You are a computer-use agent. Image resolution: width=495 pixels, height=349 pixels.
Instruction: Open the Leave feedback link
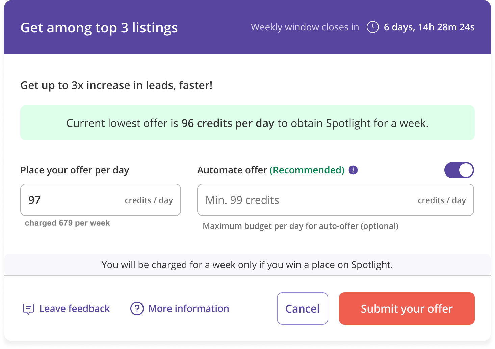click(75, 308)
